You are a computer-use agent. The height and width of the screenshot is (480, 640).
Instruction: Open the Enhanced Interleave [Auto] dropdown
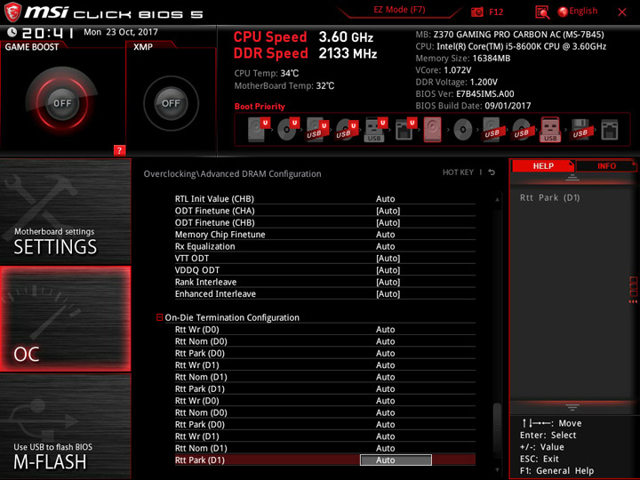coord(388,293)
